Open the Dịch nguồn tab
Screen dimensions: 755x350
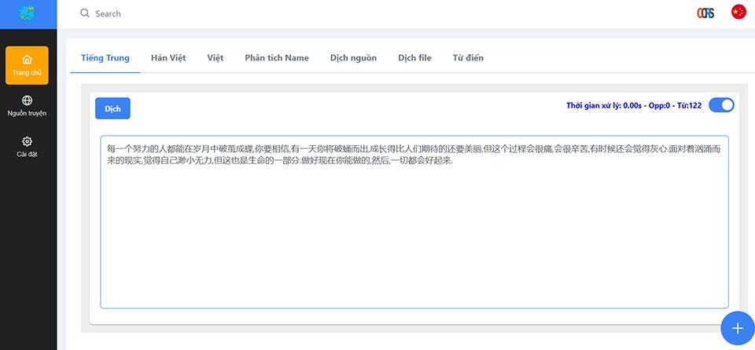click(x=353, y=58)
